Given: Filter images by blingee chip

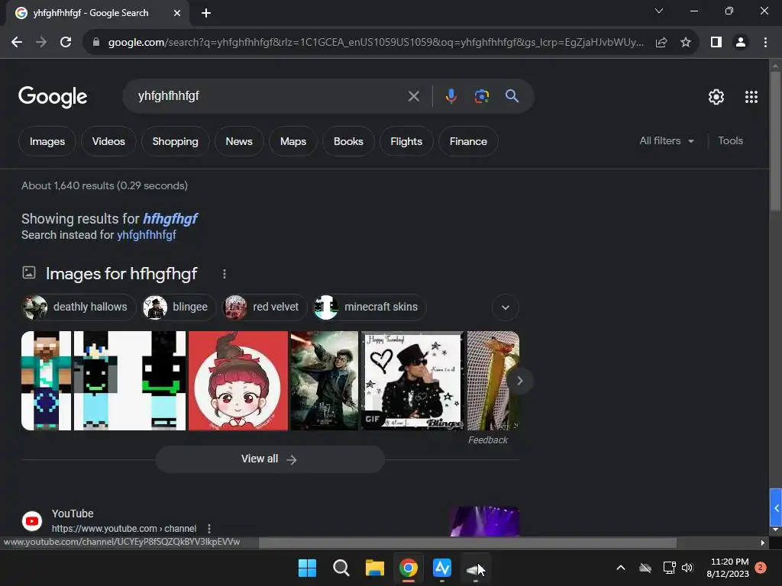Looking at the screenshot, I should click(179, 307).
